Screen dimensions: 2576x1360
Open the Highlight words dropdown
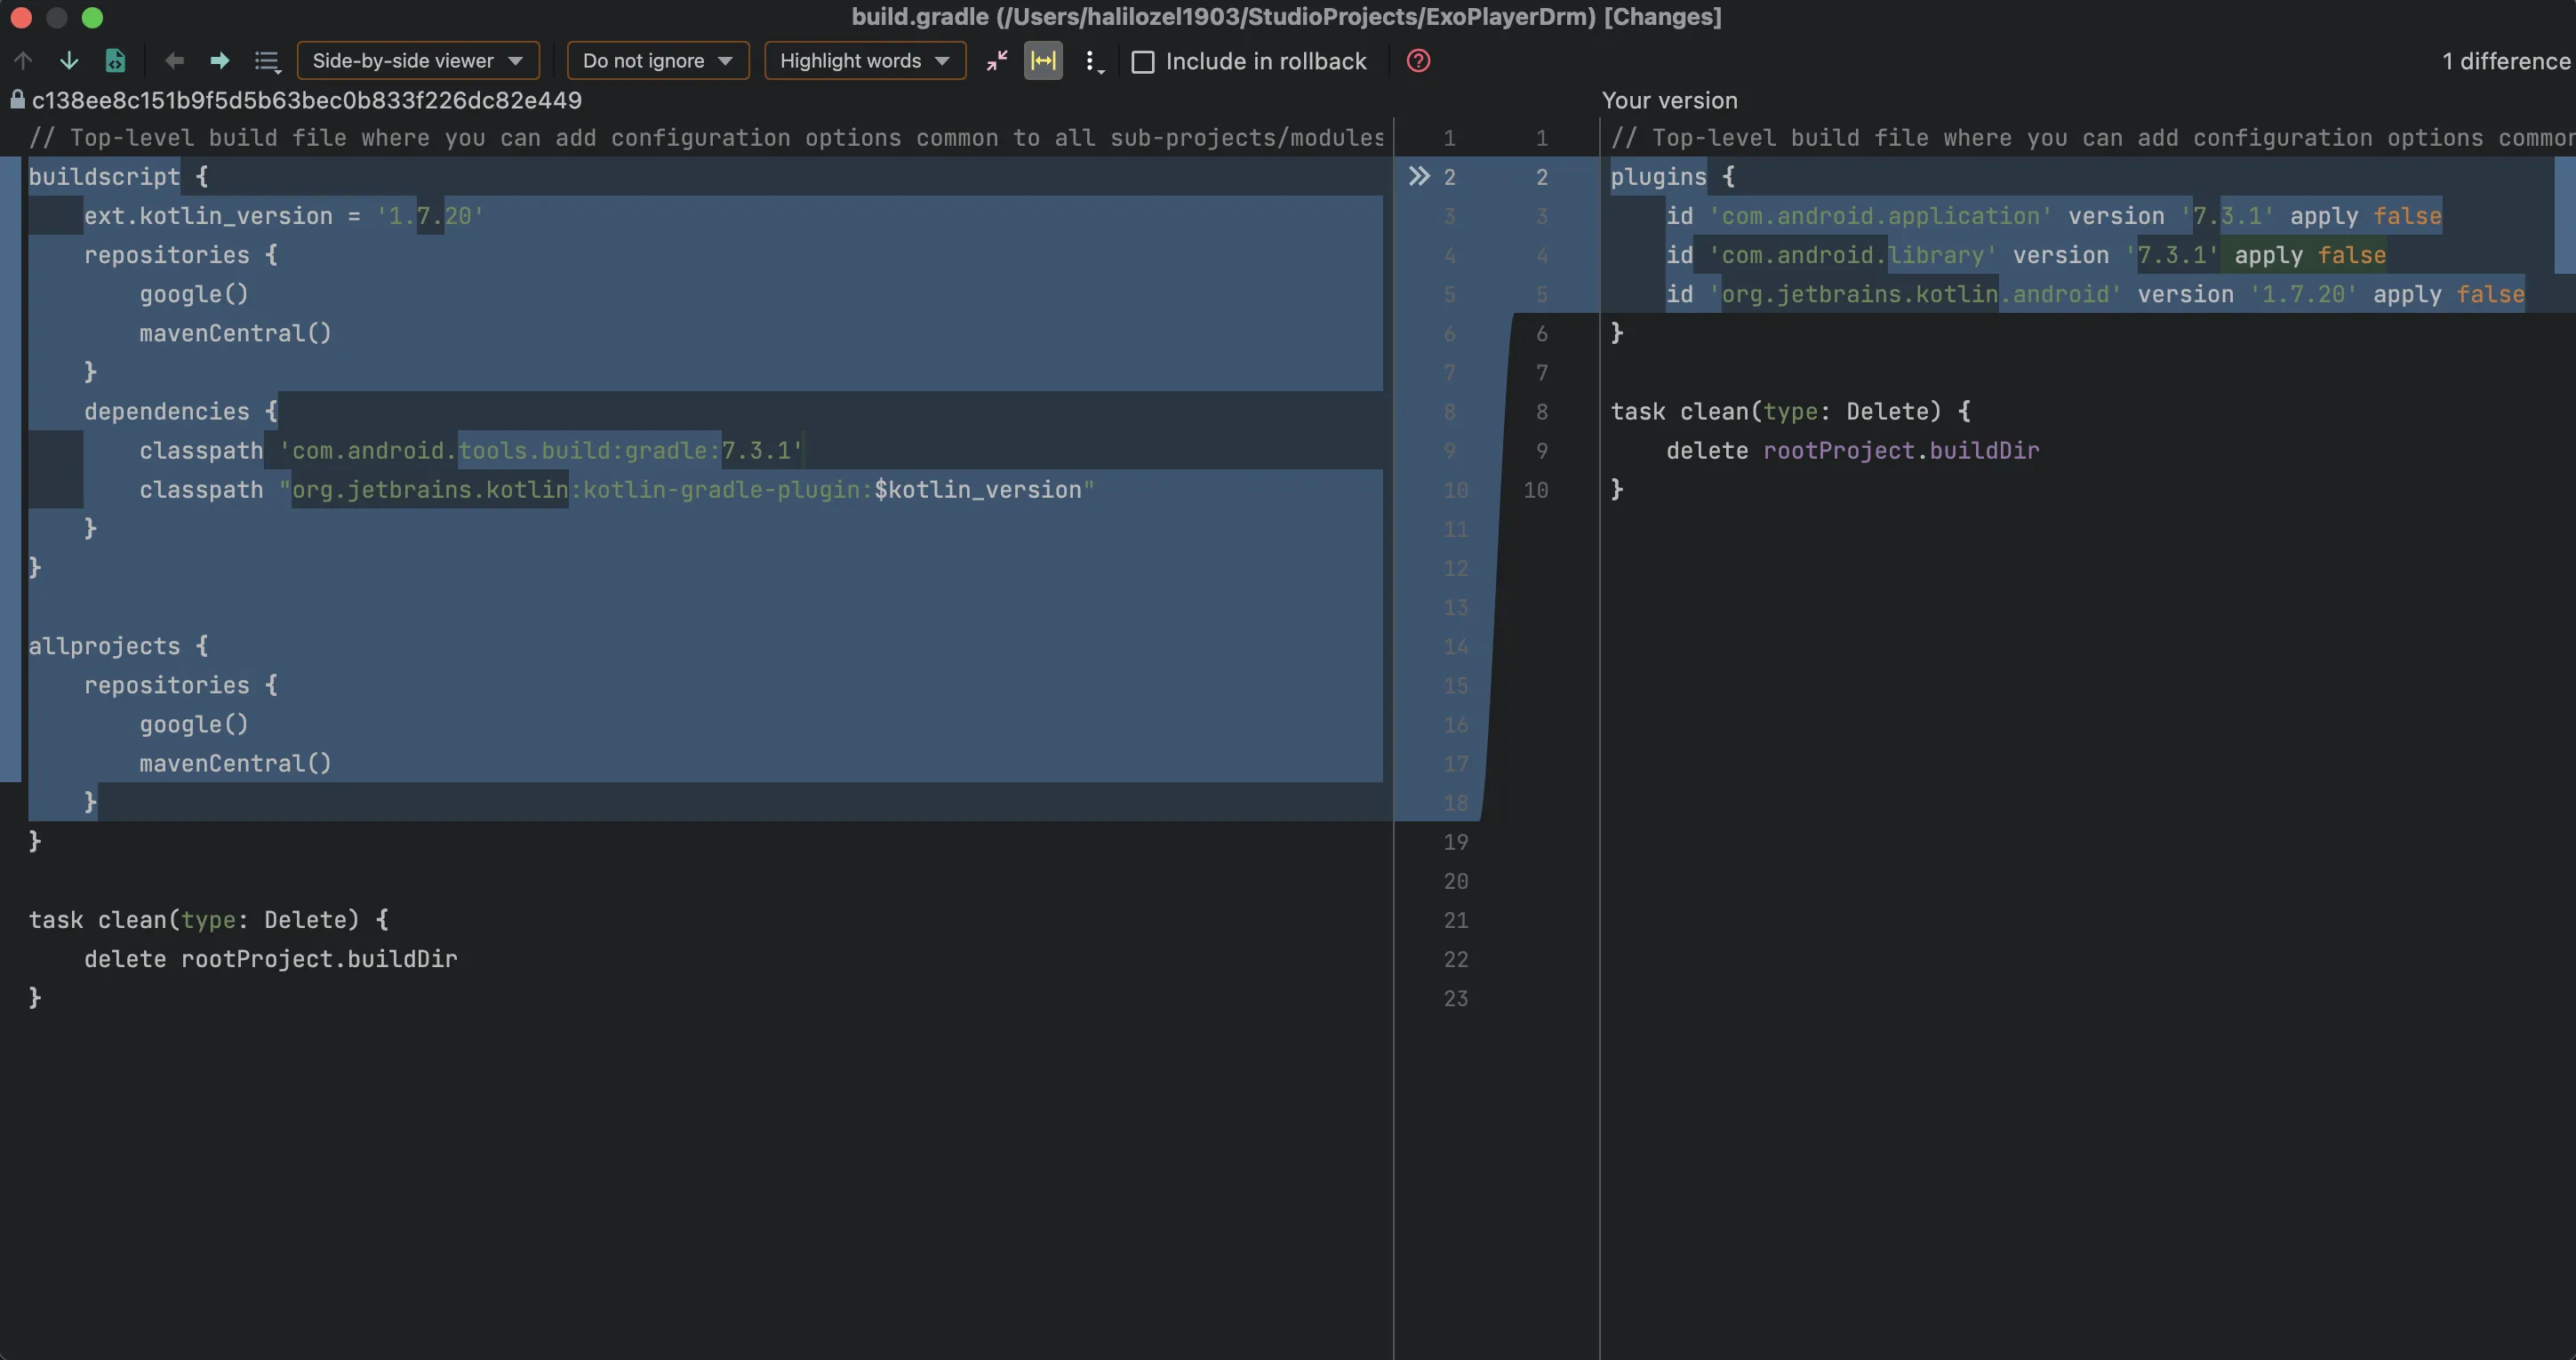point(865,61)
